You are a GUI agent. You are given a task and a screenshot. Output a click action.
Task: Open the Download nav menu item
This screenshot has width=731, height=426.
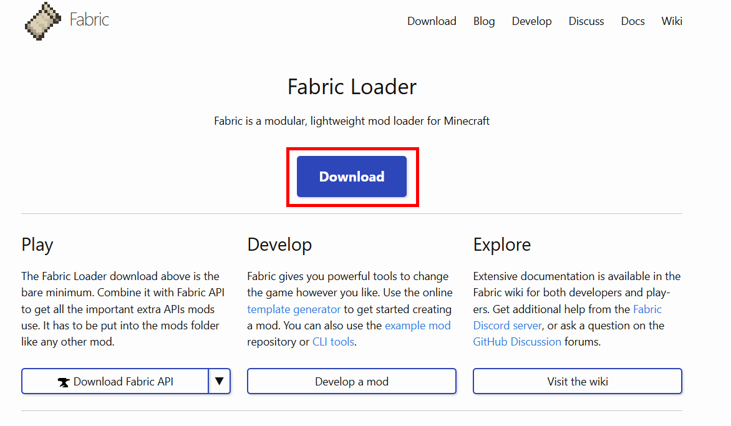pos(432,21)
